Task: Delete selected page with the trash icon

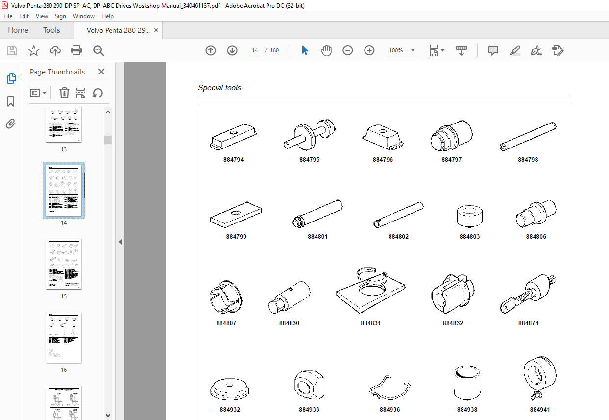Action: pos(64,93)
